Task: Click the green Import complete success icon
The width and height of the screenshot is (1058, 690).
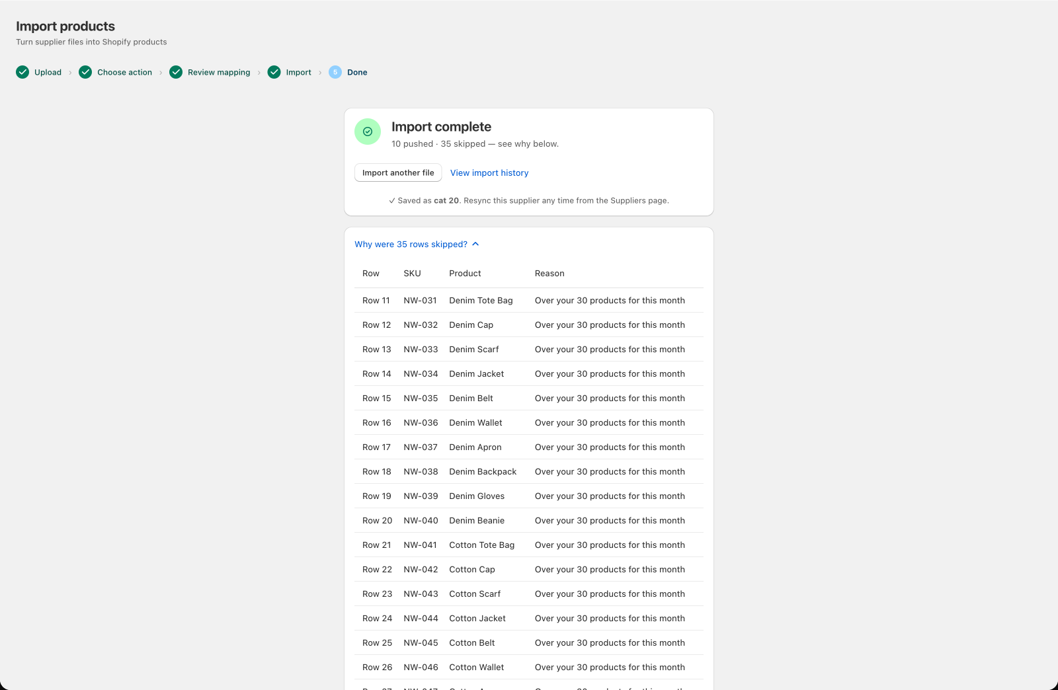Action: click(368, 132)
